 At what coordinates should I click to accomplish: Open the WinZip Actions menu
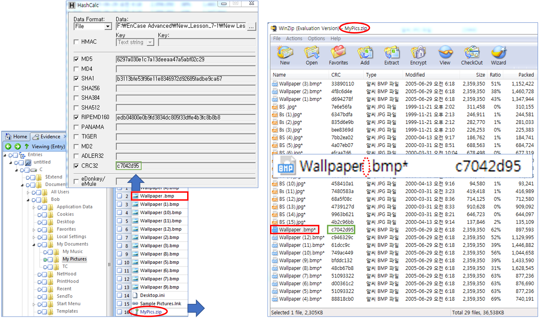pyautogui.click(x=294, y=38)
